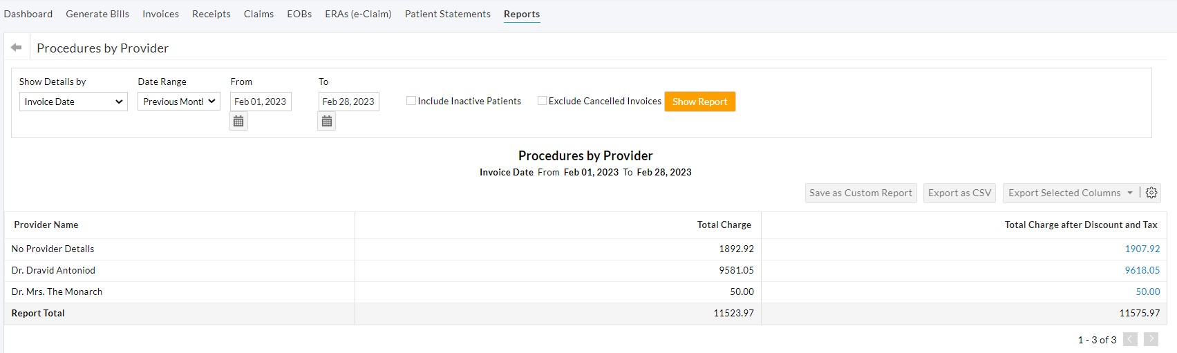Open report column settings gear
Screen dimensions: 1177x353
tap(1151, 193)
